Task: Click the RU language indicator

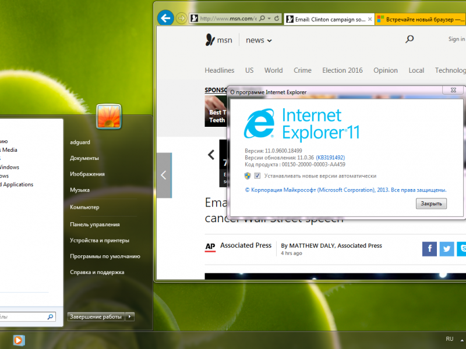Action: 449,339
